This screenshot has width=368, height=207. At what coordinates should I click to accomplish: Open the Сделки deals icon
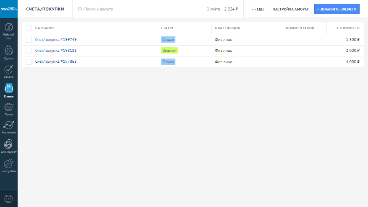[8, 51]
